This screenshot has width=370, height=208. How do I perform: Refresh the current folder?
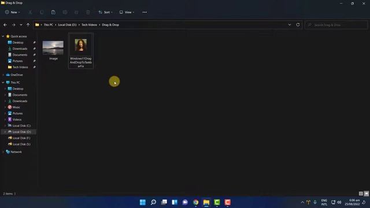click(x=298, y=25)
